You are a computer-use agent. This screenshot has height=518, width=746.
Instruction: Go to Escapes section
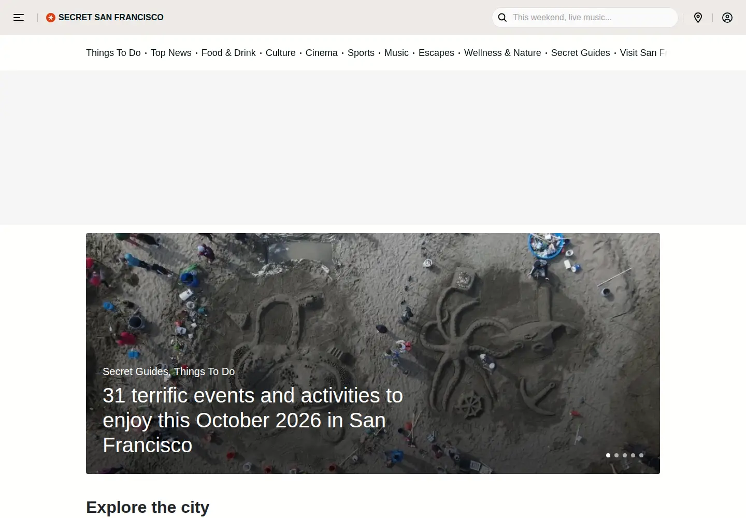pos(436,53)
